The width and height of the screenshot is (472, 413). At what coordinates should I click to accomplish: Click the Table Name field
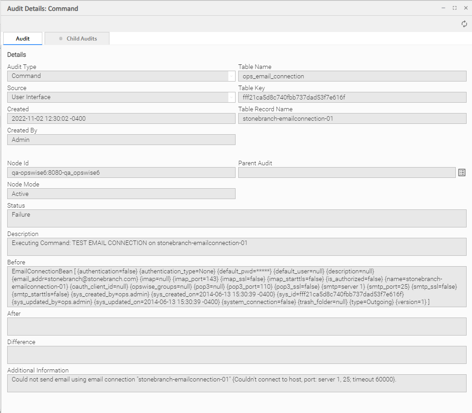coord(352,76)
